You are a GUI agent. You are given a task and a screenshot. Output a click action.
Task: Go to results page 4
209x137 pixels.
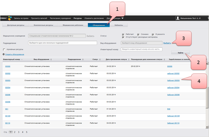click(x=23, y=132)
